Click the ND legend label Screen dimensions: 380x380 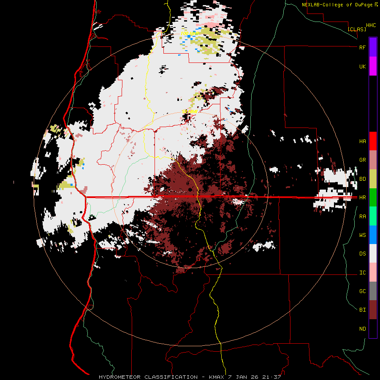(x=362, y=329)
